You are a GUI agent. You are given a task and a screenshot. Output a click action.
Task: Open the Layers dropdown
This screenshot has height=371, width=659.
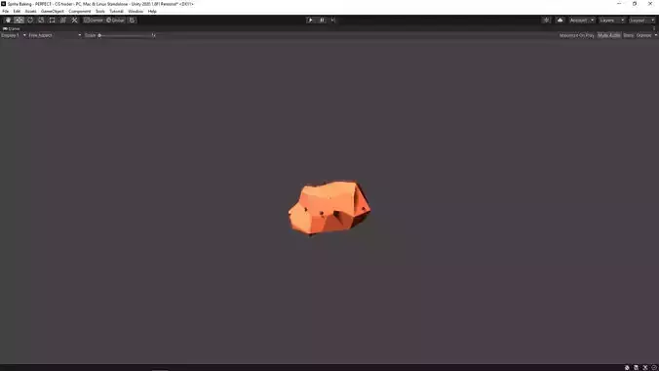pyautogui.click(x=611, y=21)
